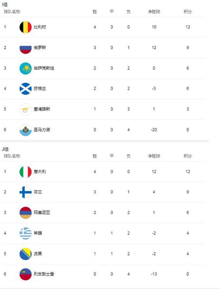
Task: Open the 意大利 team name link
Action: (x=40, y=172)
